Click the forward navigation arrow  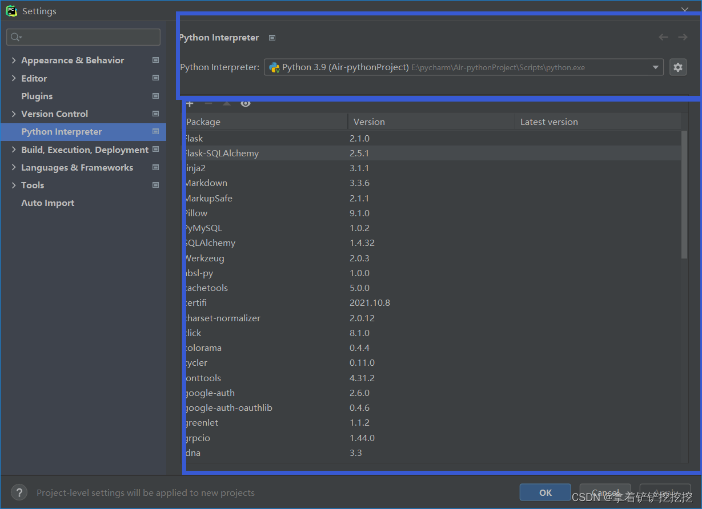point(683,37)
